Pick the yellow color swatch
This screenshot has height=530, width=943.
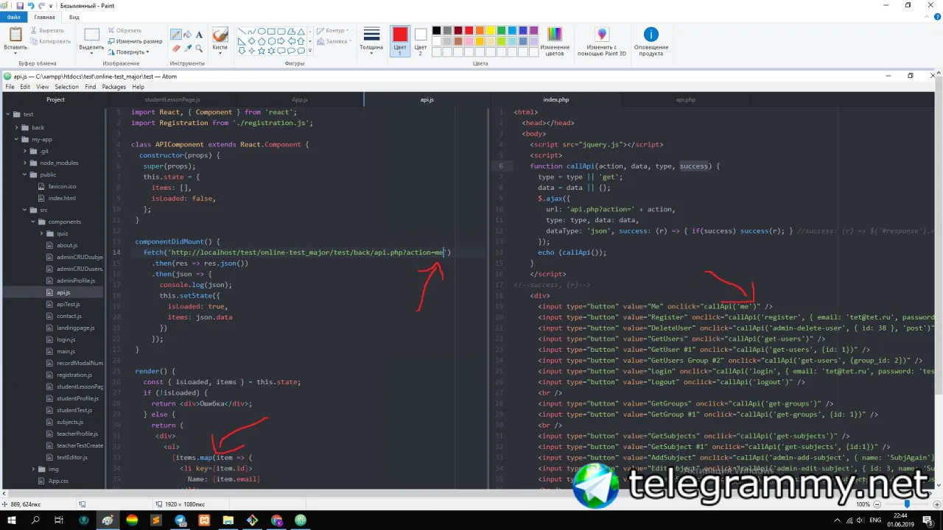(490, 31)
